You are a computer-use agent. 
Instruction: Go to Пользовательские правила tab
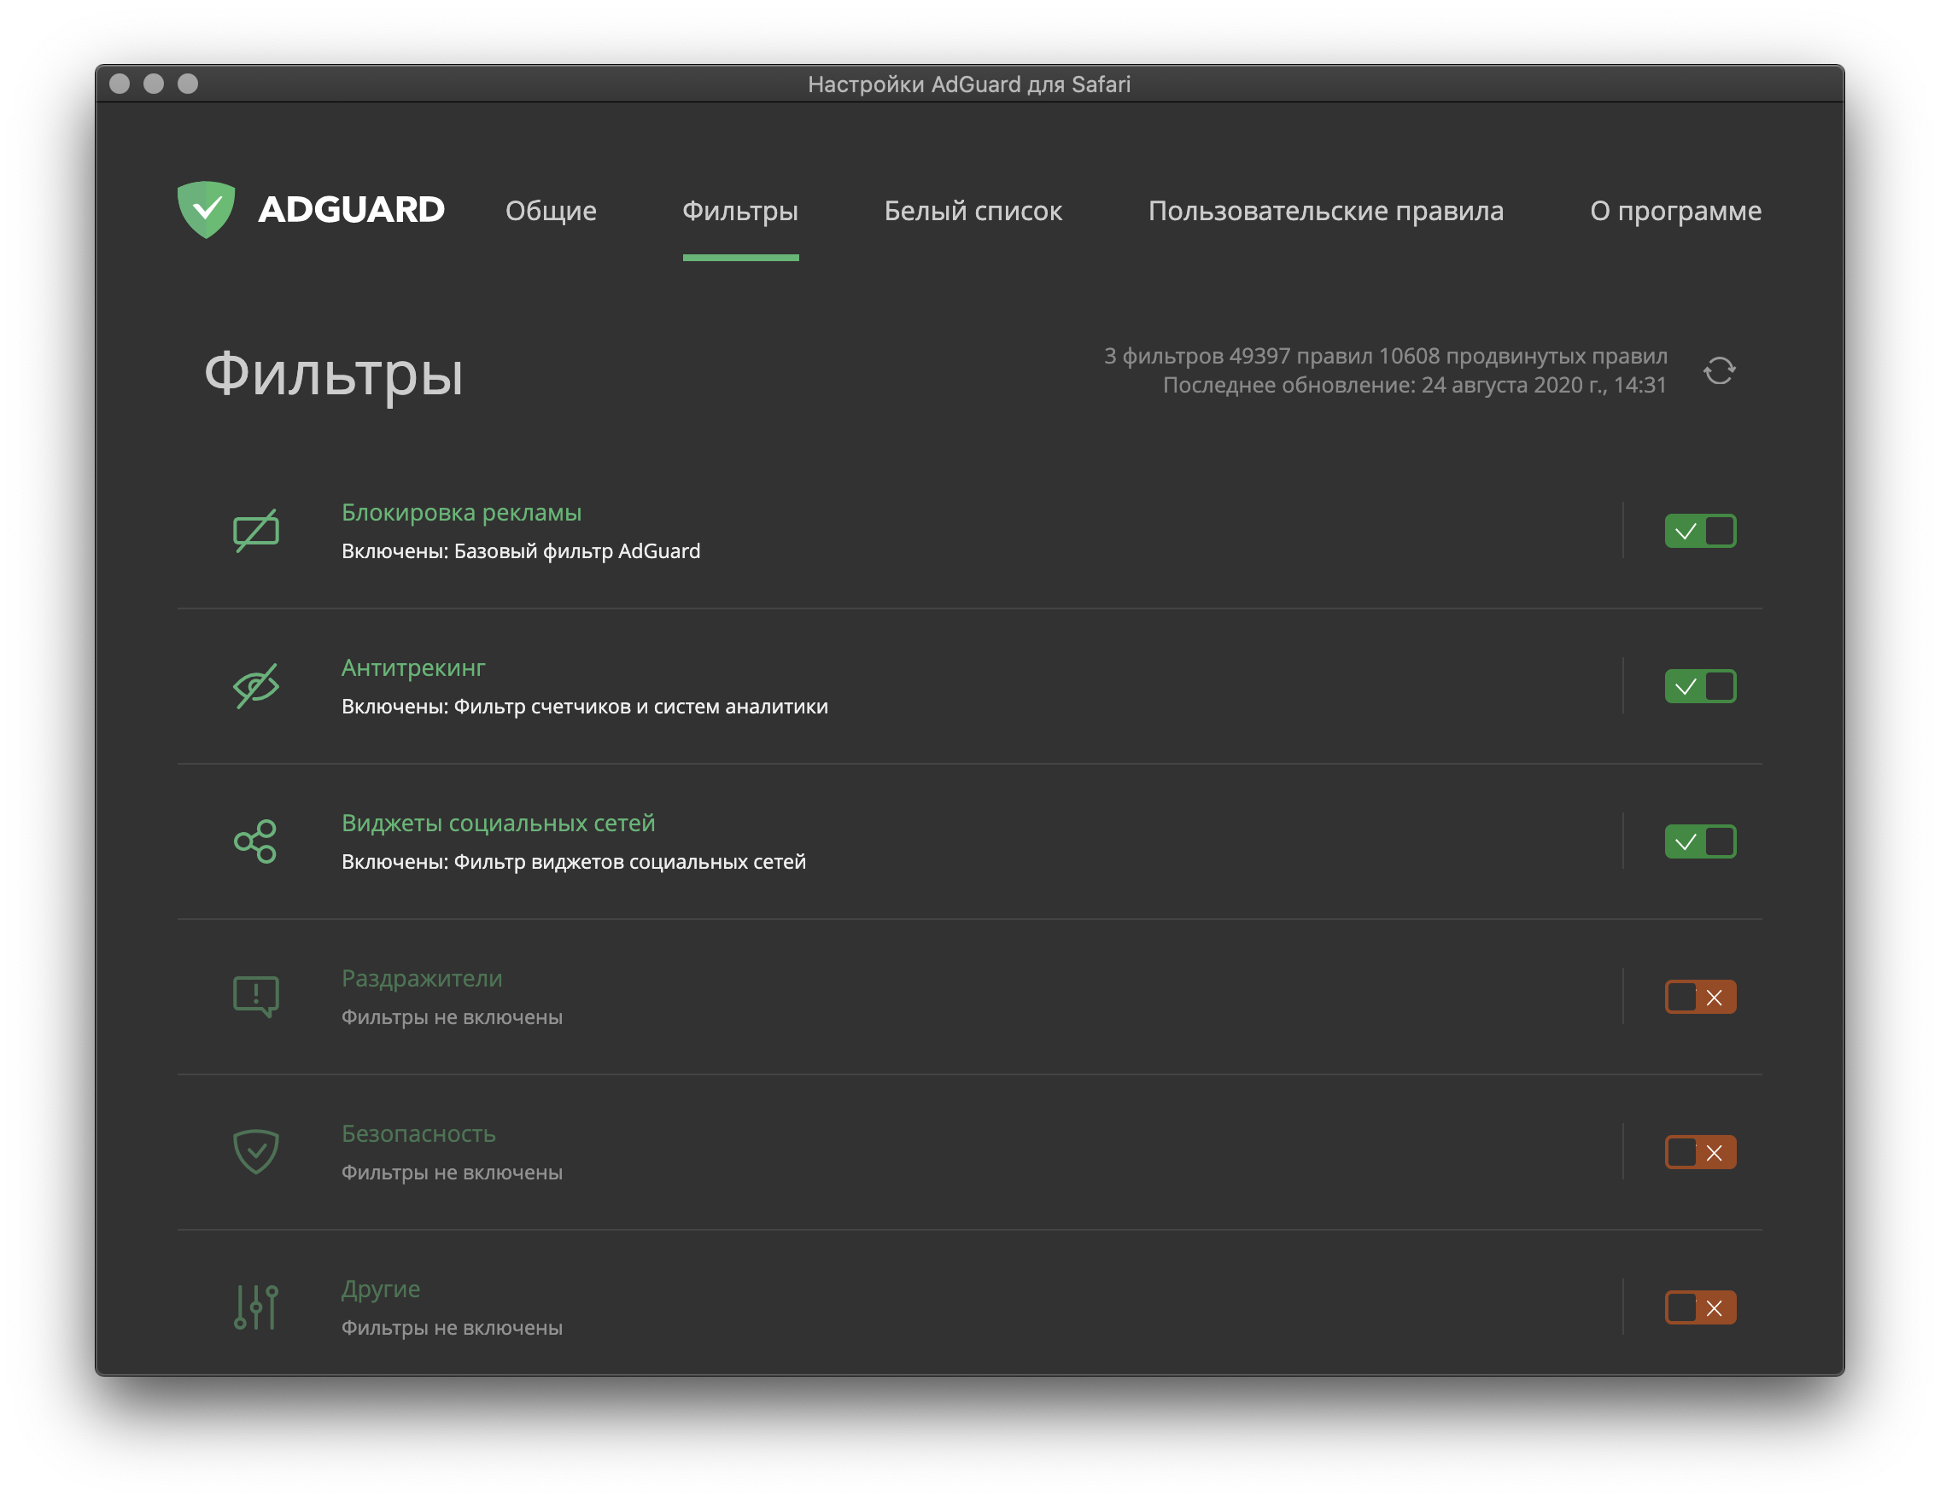(x=1325, y=212)
